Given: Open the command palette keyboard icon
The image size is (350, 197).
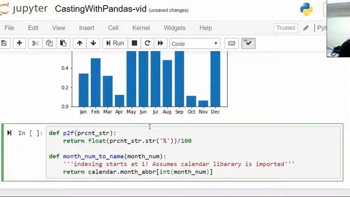Looking at the screenshot, I should [x=231, y=43].
